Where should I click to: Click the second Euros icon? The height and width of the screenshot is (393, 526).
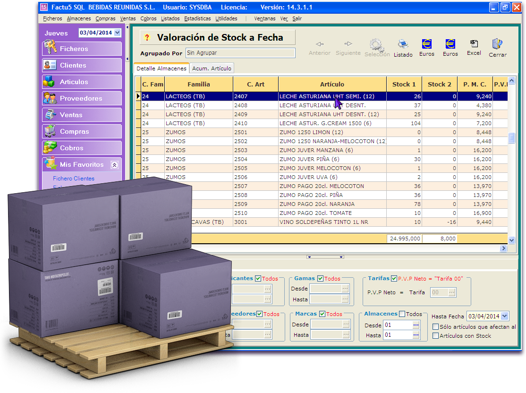coord(450,43)
